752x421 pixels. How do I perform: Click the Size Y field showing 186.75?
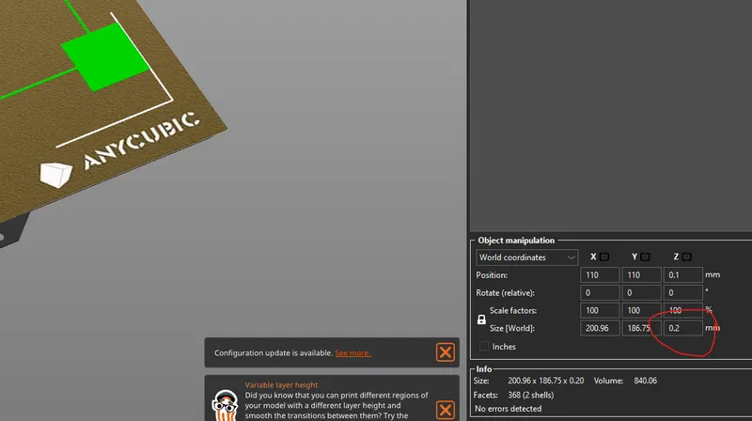(641, 328)
